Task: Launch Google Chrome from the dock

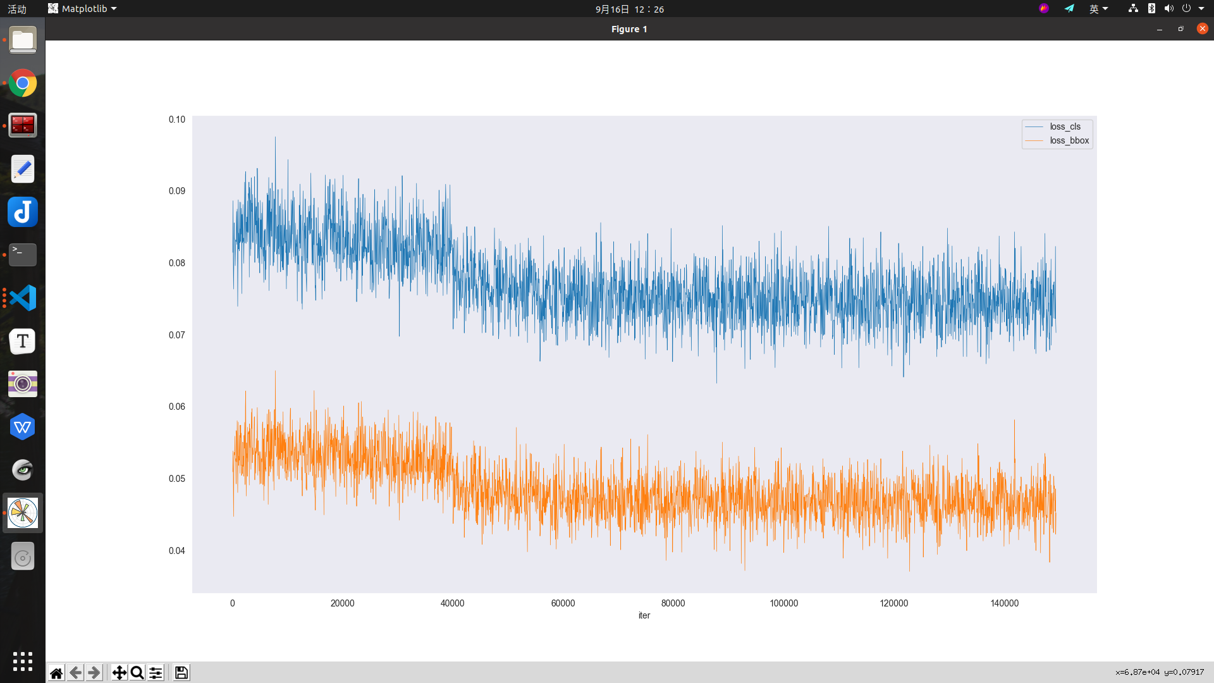Action: click(22, 83)
